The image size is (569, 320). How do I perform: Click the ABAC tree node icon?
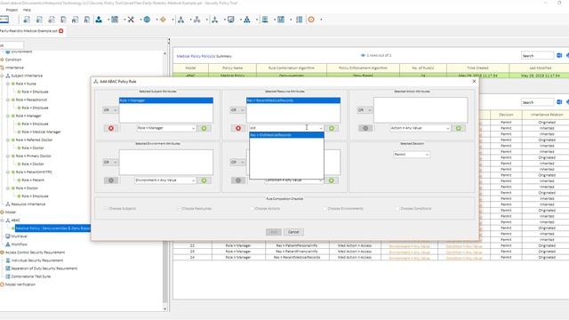point(8,220)
